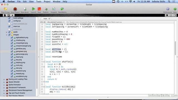Enable the original.lua checkbox
This screenshot has width=178, height=100.
point(9,29)
